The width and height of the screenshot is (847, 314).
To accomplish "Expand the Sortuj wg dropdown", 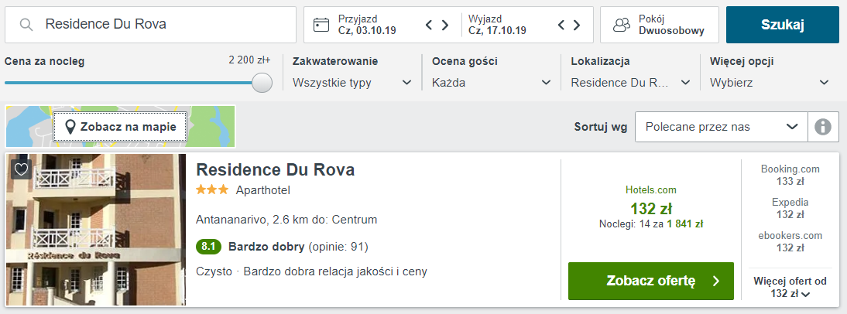I will click(x=721, y=127).
